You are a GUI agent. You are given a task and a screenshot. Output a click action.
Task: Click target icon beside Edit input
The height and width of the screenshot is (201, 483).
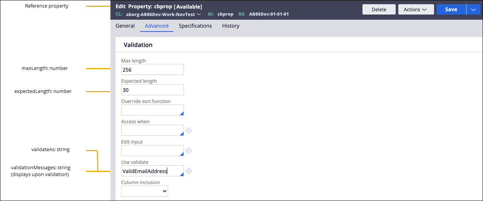pos(189,151)
